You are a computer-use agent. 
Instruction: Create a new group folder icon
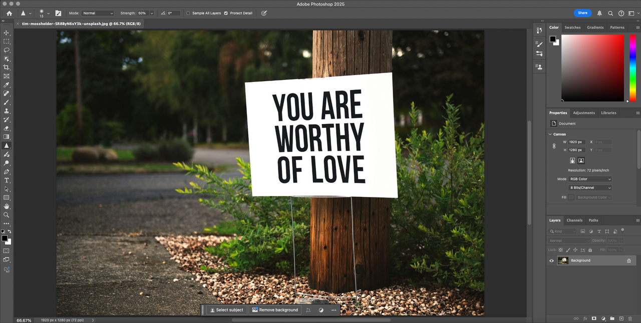click(612, 318)
